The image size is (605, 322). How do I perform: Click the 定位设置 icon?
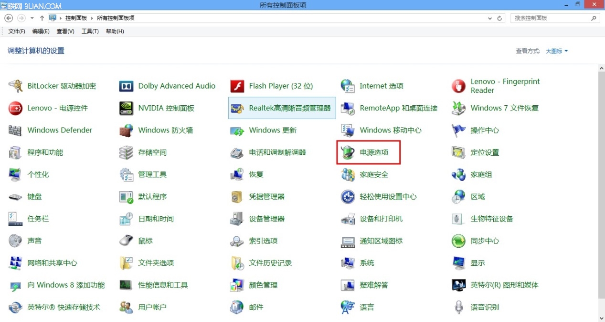[458, 152]
